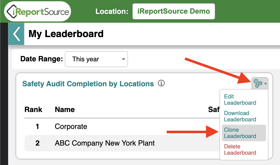280x165 pixels.
Task: Click the dropdown arrow in the Date Range box
Action: coord(123,59)
